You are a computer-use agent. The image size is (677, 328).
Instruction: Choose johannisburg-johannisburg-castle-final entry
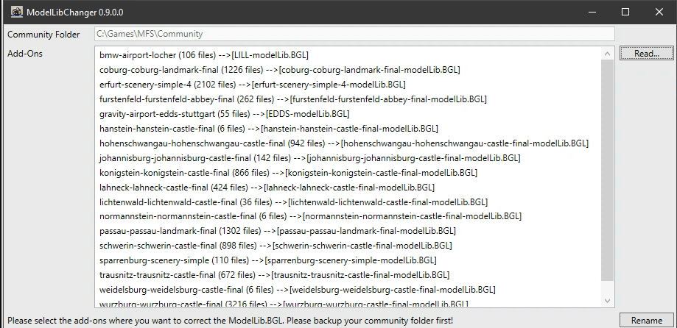(x=309, y=158)
